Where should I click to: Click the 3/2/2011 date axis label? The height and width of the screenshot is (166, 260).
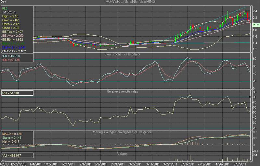click(135, 164)
